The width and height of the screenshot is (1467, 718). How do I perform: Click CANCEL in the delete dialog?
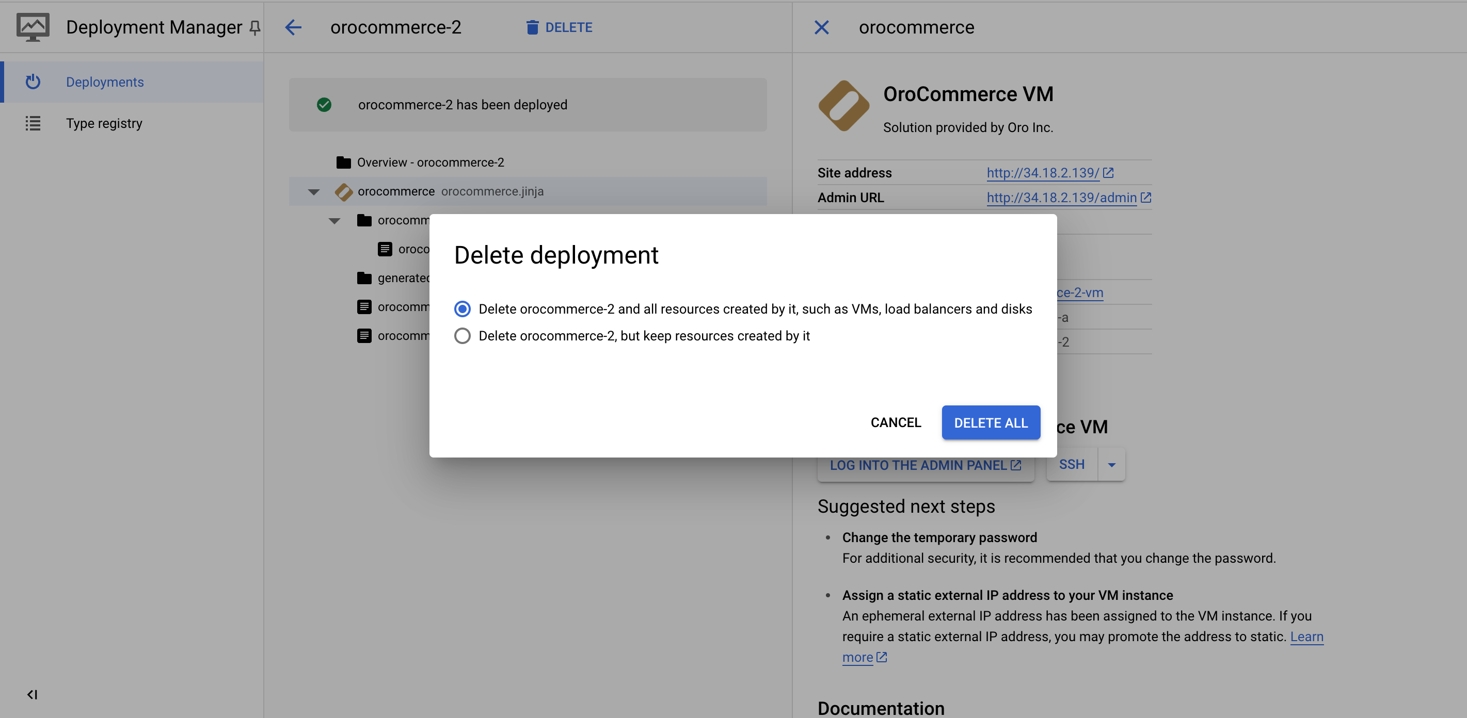895,422
